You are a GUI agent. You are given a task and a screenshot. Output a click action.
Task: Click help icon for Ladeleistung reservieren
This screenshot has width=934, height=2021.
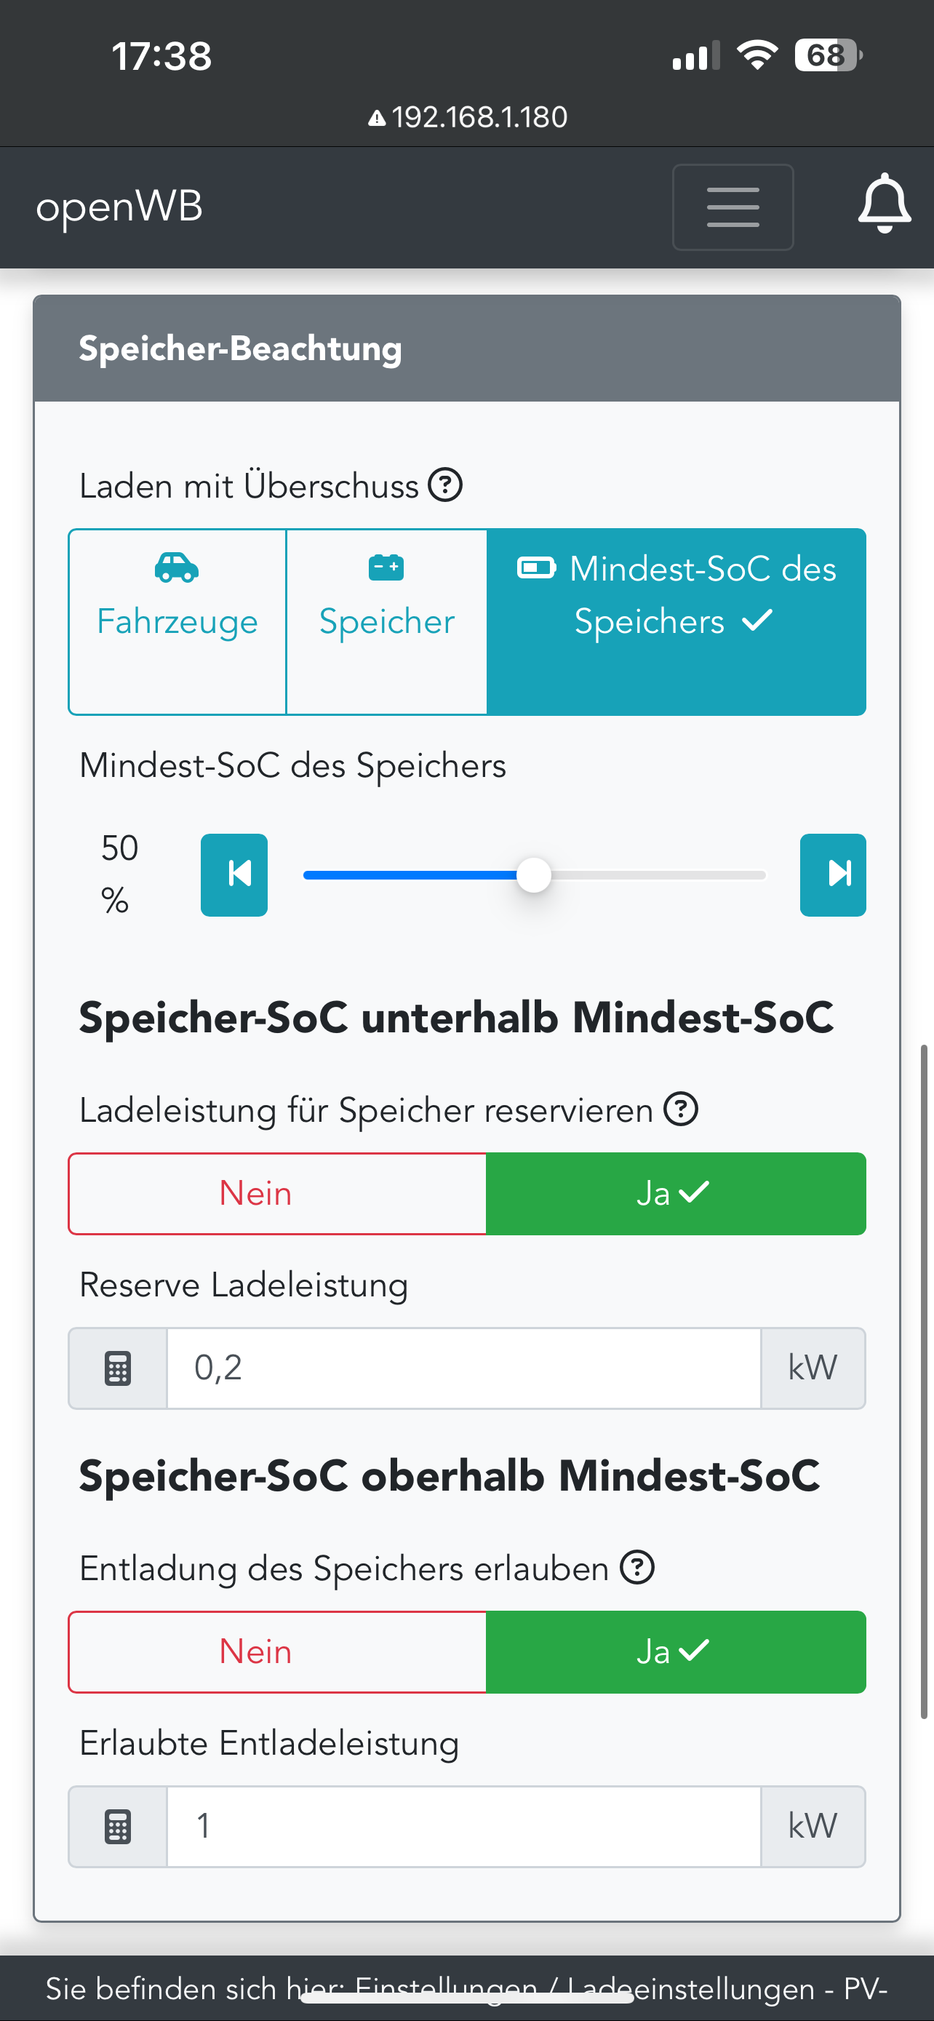681,1109
